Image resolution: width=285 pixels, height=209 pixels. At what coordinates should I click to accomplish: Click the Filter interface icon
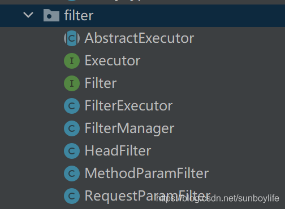72,83
